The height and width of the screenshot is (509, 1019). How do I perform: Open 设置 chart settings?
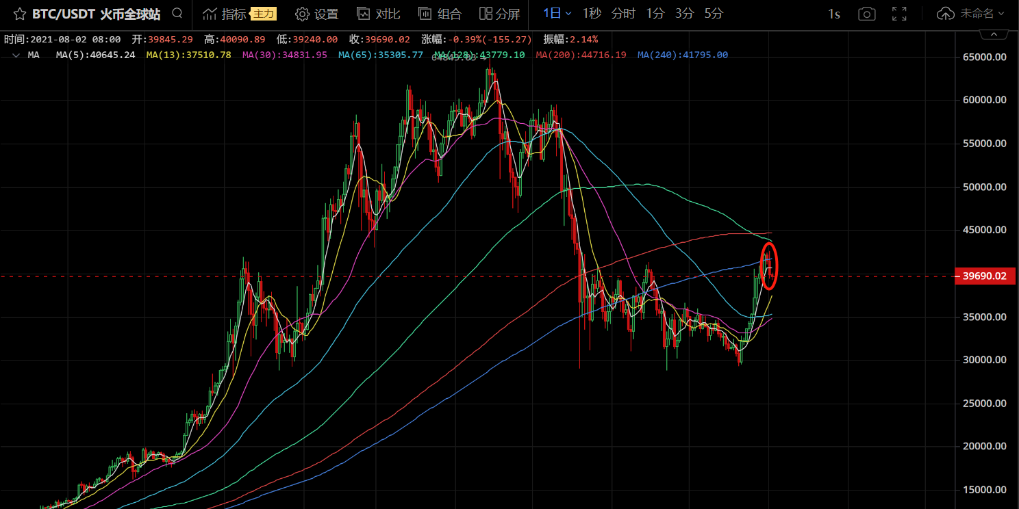[317, 14]
